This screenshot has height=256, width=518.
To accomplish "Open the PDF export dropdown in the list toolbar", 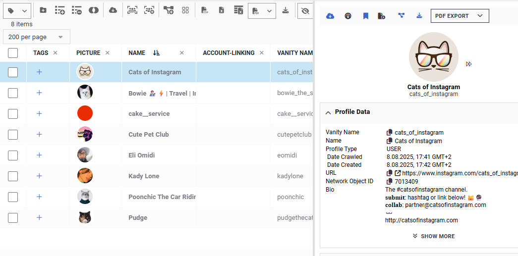I will point(262,11).
